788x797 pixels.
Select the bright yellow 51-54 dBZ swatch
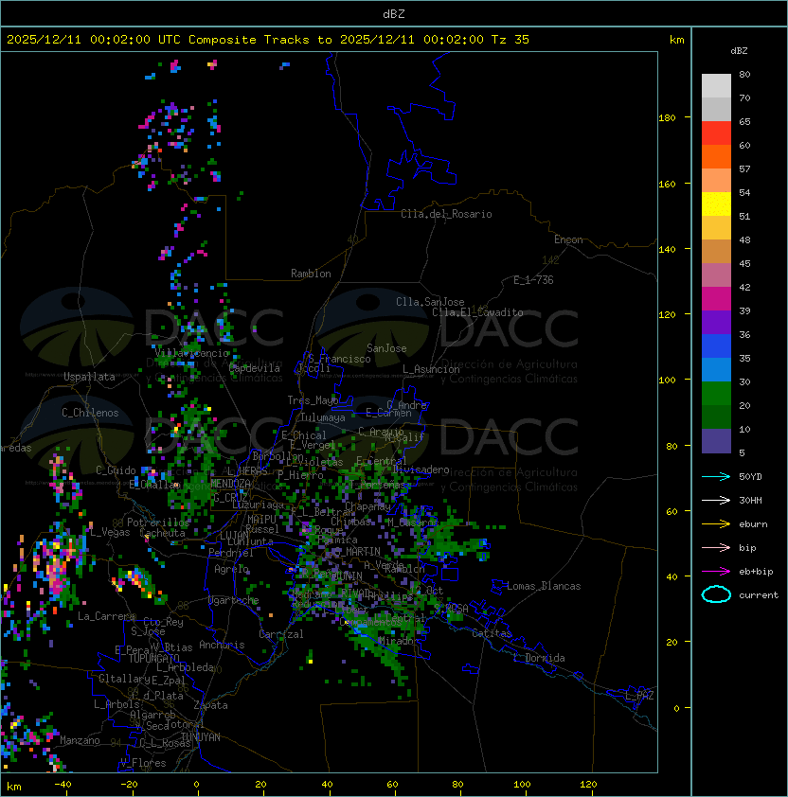[x=716, y=204]
